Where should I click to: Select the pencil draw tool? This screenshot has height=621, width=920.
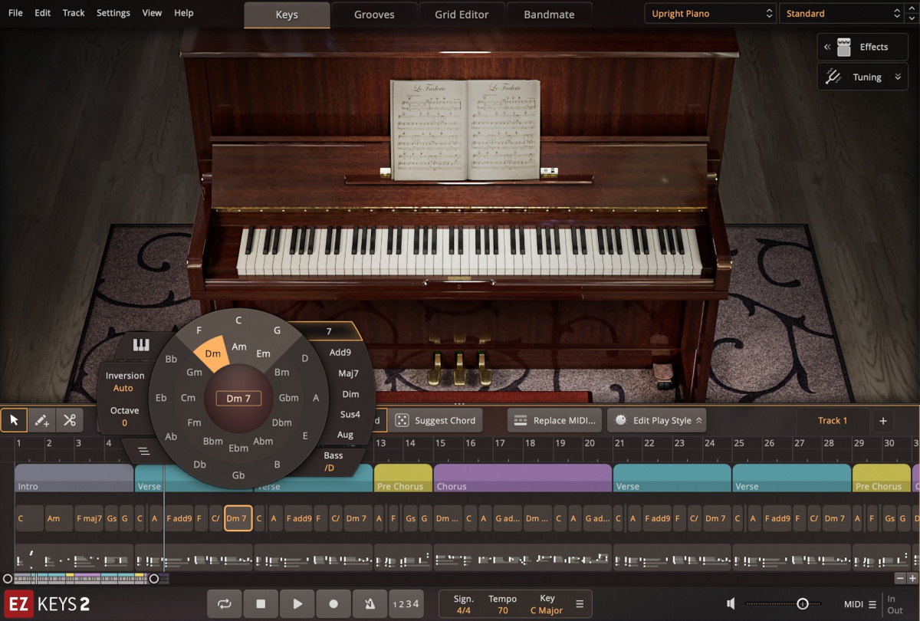coord(41,419)
